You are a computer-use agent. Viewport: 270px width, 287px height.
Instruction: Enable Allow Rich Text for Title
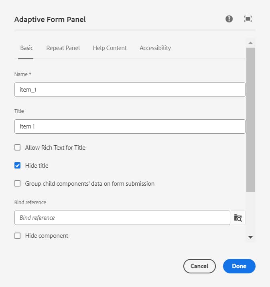pos(18,147)
